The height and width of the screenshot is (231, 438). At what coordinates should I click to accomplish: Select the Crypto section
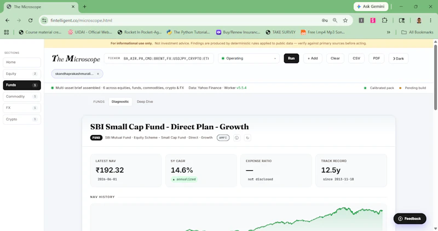[x=22, y=119]
